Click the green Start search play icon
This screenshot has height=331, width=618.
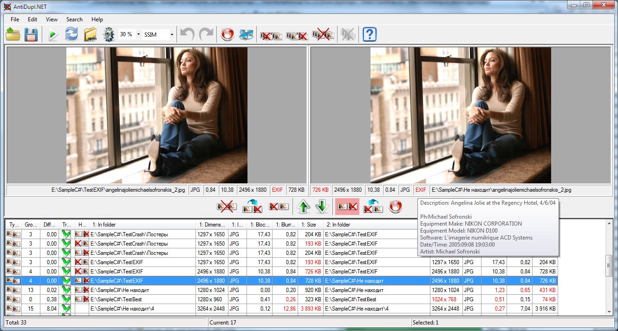tap(53, 35)
